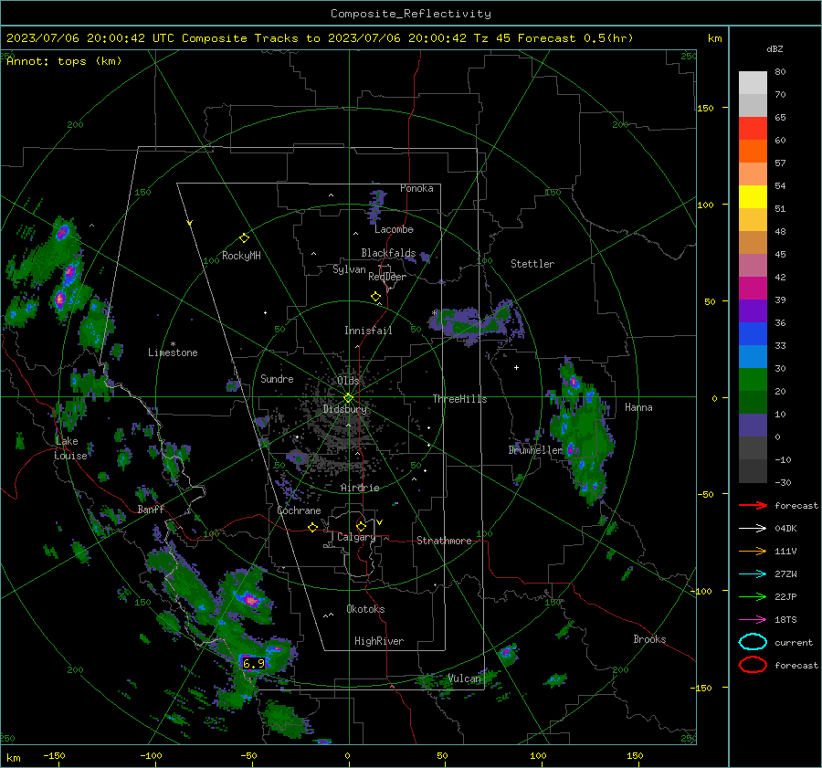This screenshot has width=822, height=768.
Task: Click the yellow diamond marker beside RockyMH
Action: [x=244, y=238]
